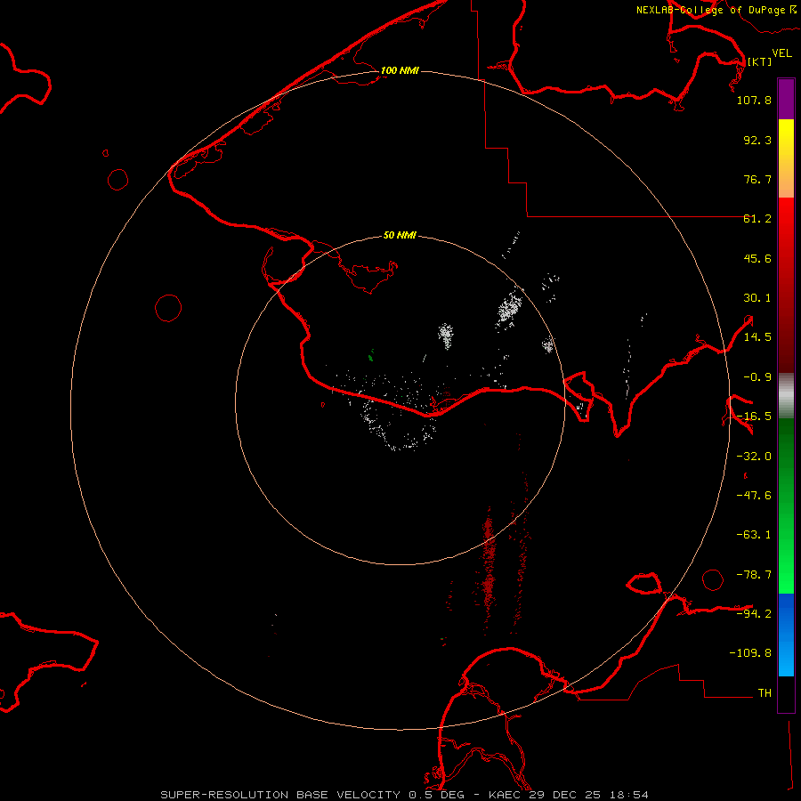The width and height of the screenshot is (801, 801).
Task: Click the NEXLAB-College of DuPage text
Action: (x=710, y=10)
